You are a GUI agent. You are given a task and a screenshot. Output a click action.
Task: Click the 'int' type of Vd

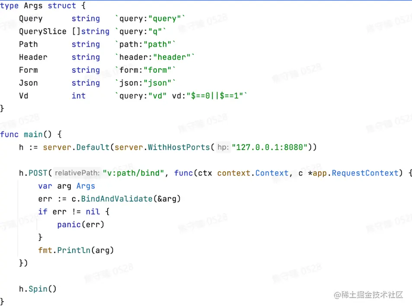[79, 96]
